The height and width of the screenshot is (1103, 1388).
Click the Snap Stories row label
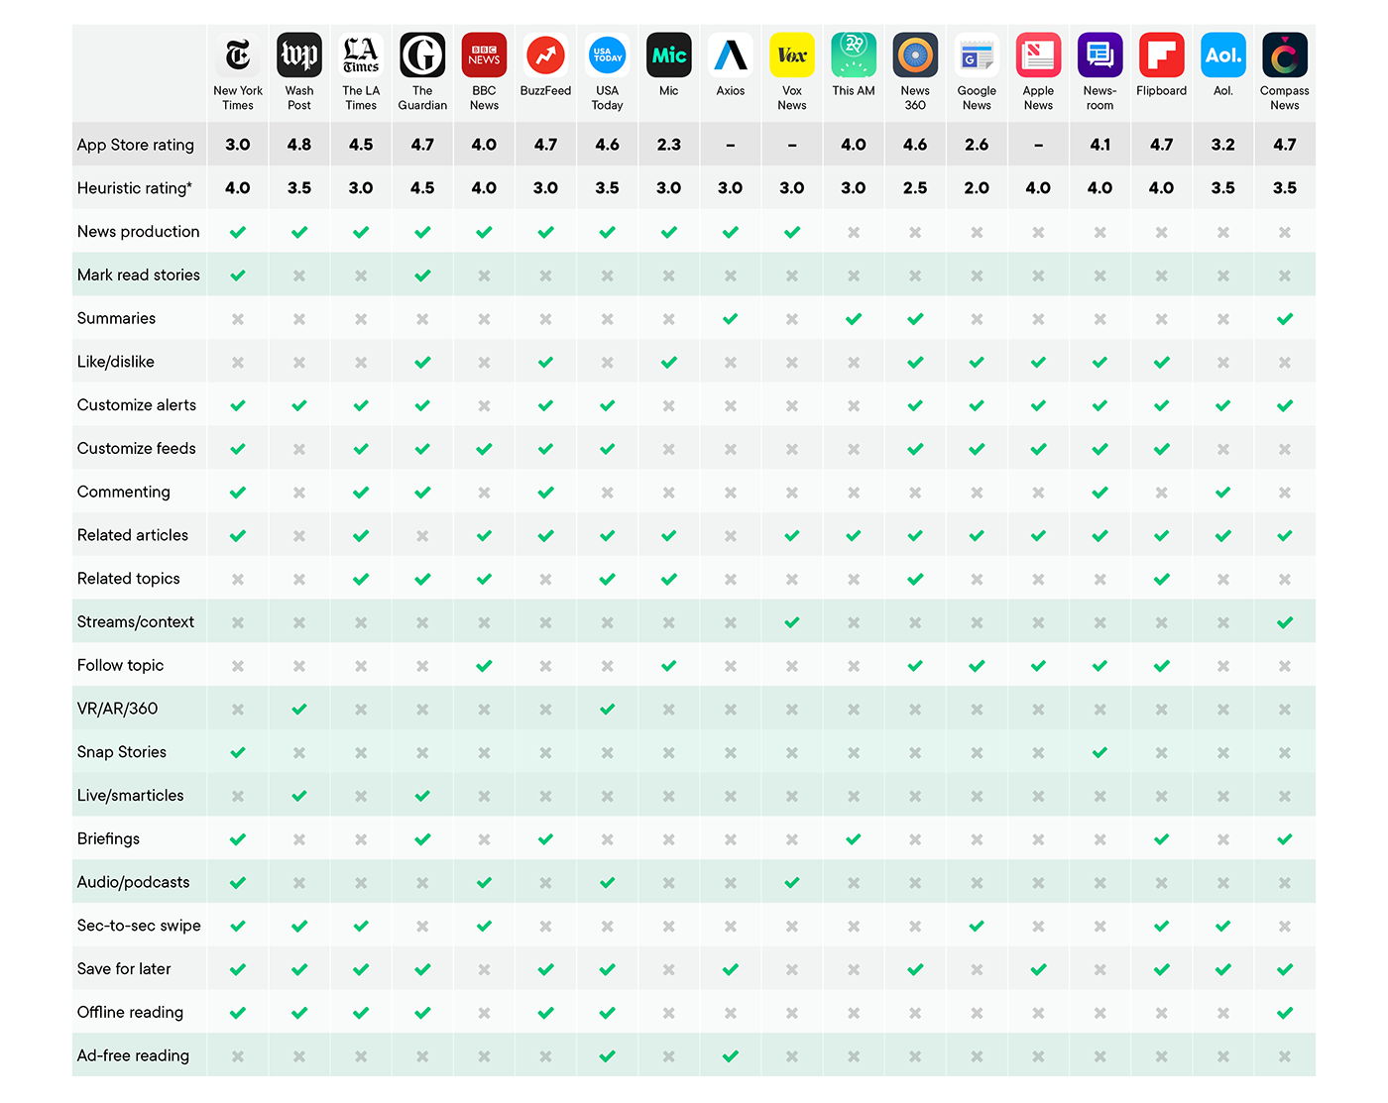pyautogui.click(x=122, y=752)
